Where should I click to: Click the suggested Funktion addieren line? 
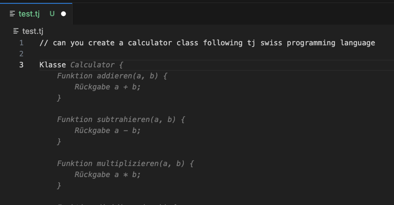click(x=112, y=76)
